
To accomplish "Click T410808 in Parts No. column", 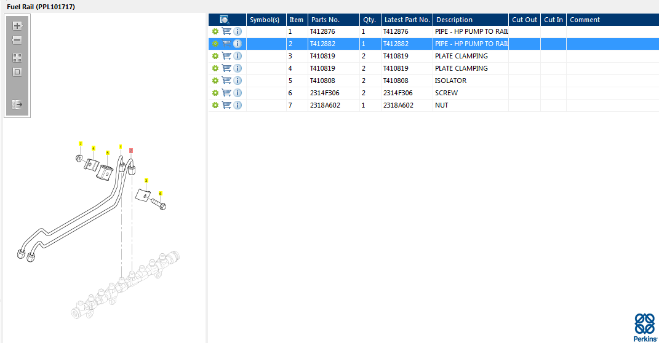I will 322,81.
